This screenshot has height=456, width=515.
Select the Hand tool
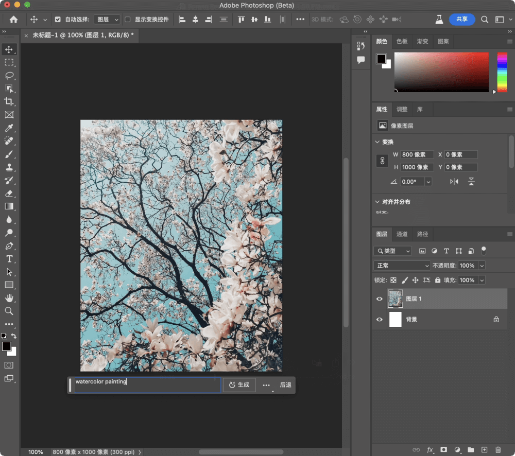[x=9, y=298]
